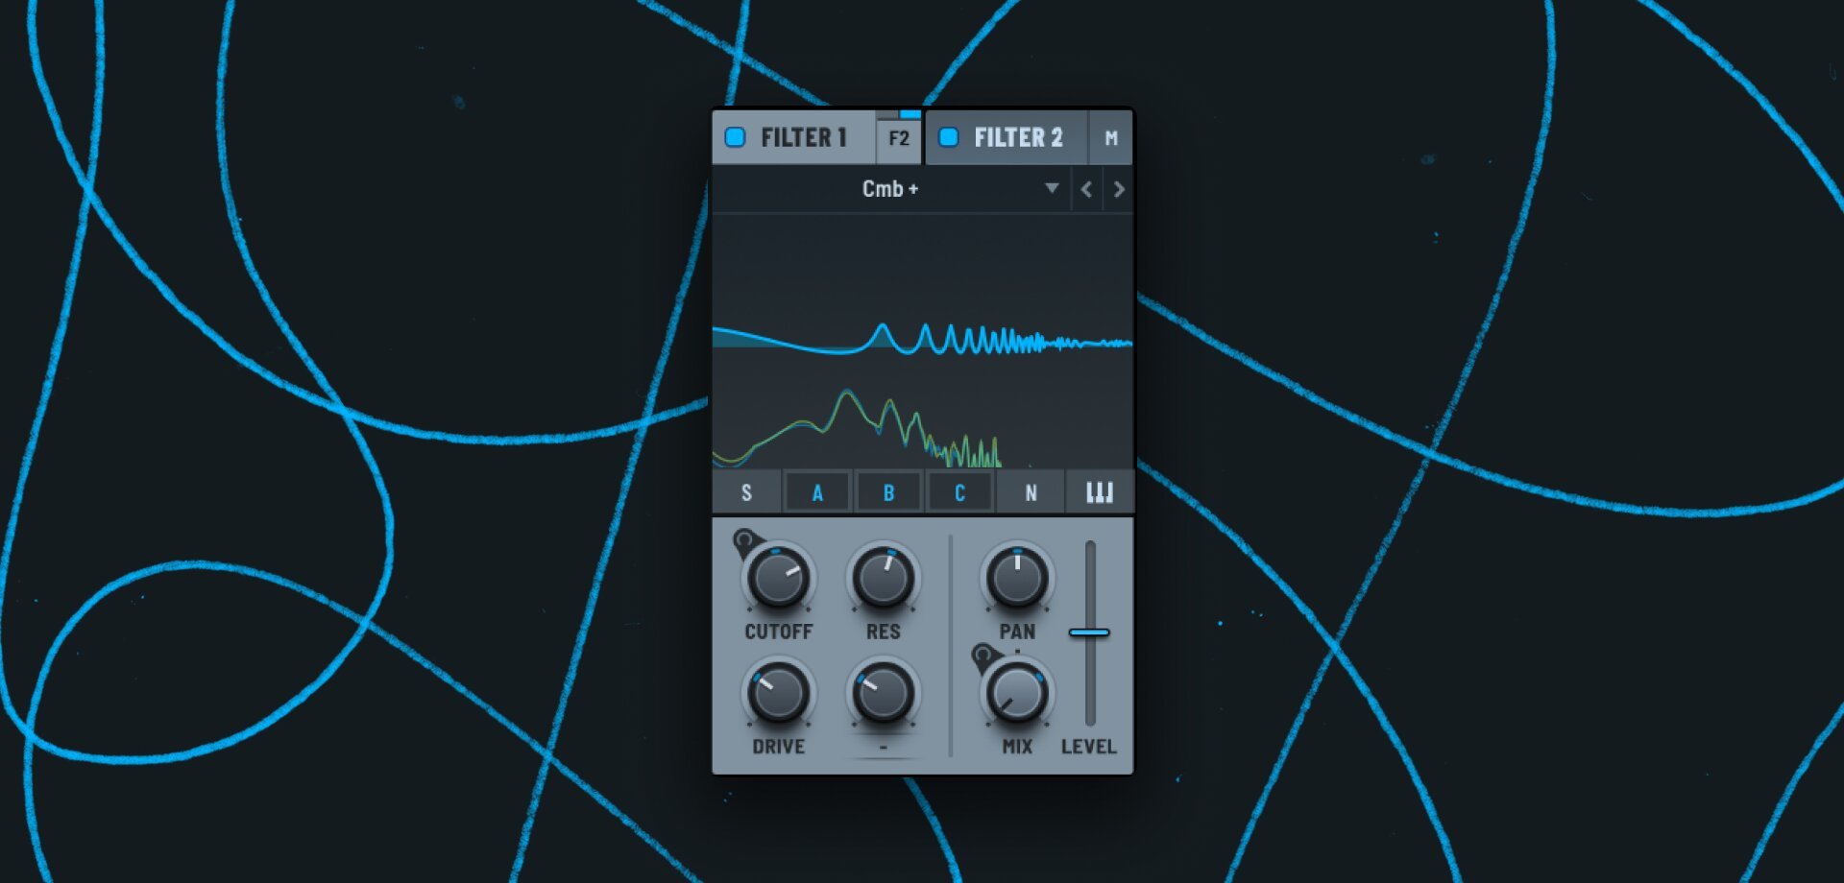Click mix modulation target icon
Screen dimensions: 1844x883
click(983, 656)
